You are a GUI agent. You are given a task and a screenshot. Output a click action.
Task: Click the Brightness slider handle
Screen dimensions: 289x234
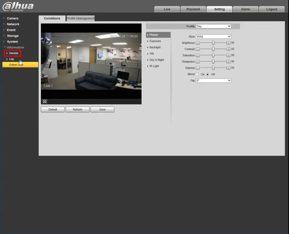(x=213, y=43)
